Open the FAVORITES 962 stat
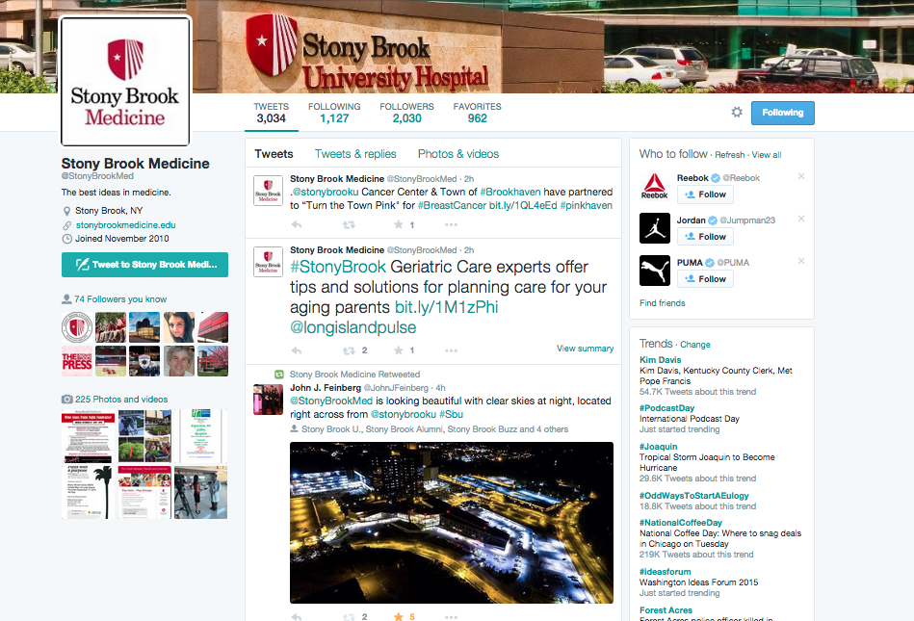The width and height of the screenshot is (914, 621). pos(477,113)
